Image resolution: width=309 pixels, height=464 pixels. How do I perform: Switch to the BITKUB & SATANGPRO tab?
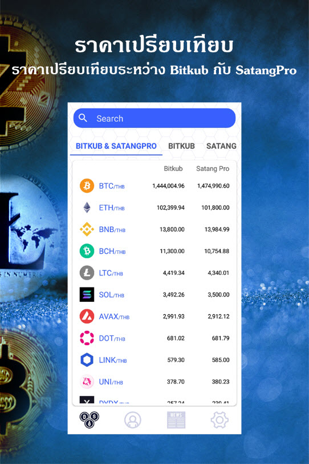tap(116, 146)
